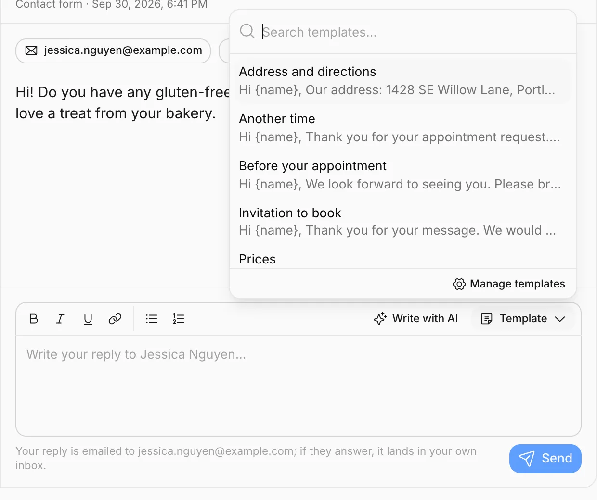The height and width of the screenshot is (500, 597).
Task: Click the Write with AI button
Action: (x=415, y=319)
